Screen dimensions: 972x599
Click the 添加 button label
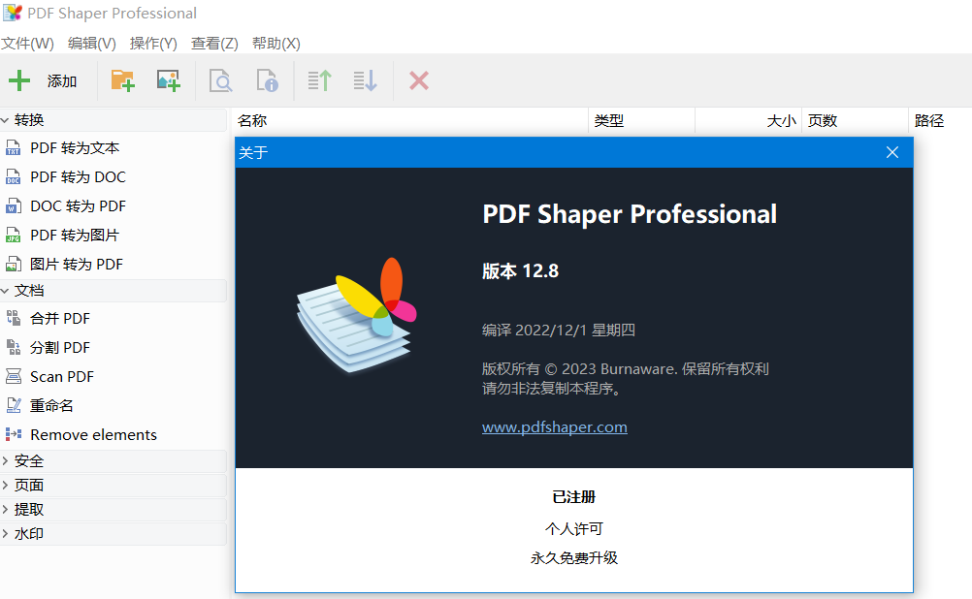tap(62, 81)
